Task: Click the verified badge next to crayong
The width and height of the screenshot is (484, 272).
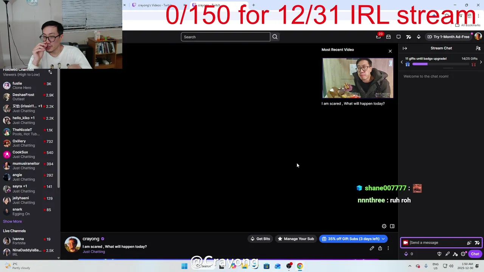Action: point(102,239)
